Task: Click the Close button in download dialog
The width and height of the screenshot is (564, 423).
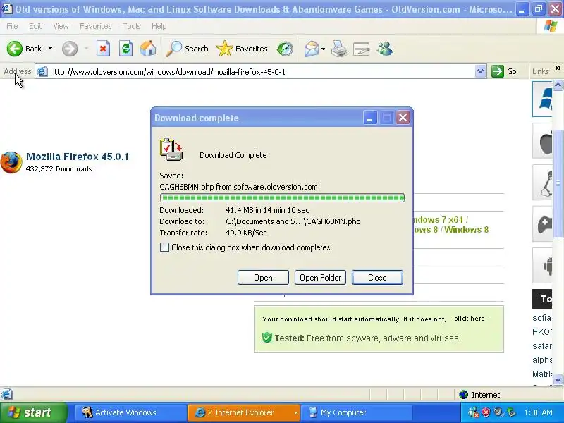Action: point(377,277)
